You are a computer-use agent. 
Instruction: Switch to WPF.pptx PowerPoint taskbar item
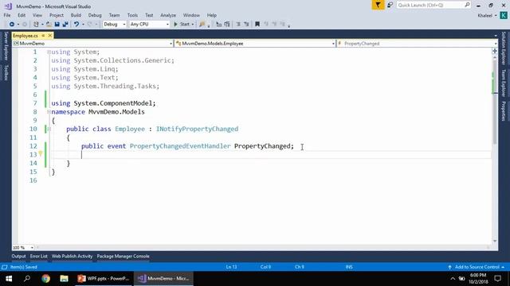tap(104, 279)
